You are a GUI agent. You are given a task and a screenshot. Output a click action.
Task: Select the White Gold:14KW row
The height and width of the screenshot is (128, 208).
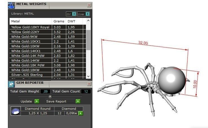pos(48,60)
